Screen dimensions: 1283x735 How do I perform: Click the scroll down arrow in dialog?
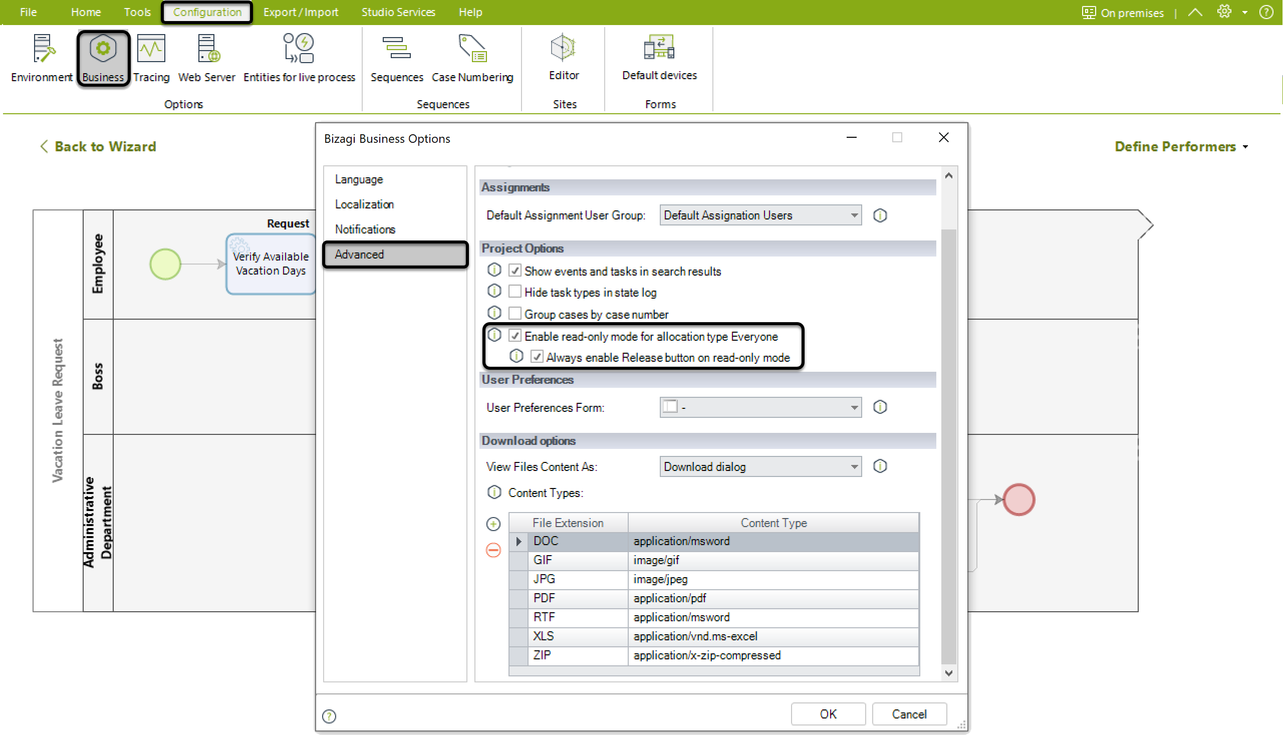[948, 673]
